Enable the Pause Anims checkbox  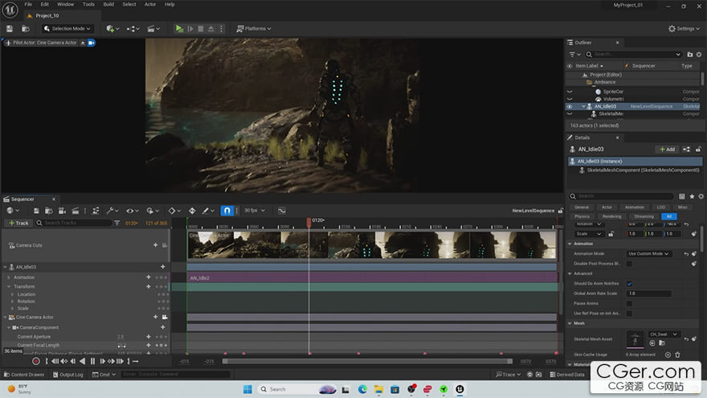click(x=629, y=304)
